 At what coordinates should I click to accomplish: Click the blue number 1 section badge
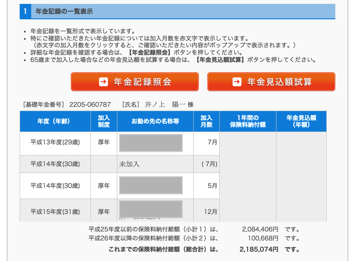click(25, 11)
